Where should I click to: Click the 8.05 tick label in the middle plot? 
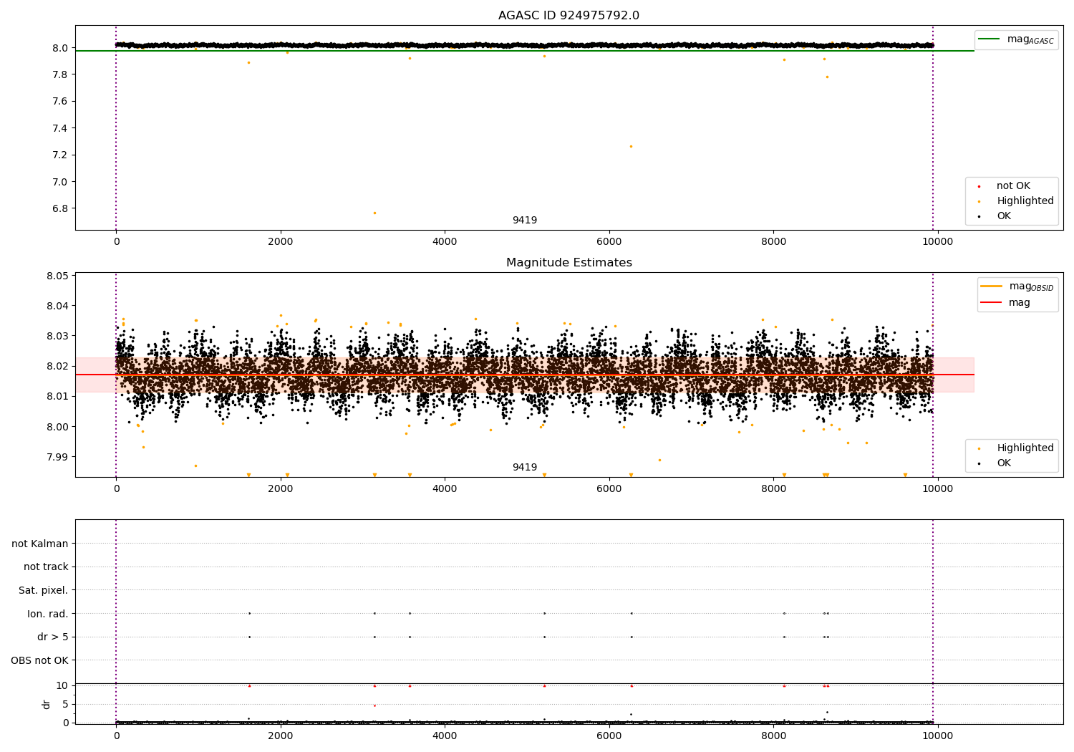pos(58,276)
